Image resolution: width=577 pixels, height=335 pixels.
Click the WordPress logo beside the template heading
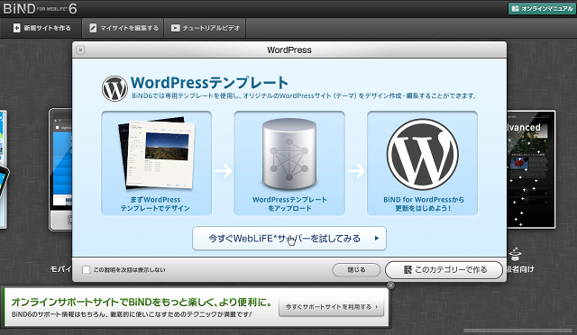(x=114, y=88)
